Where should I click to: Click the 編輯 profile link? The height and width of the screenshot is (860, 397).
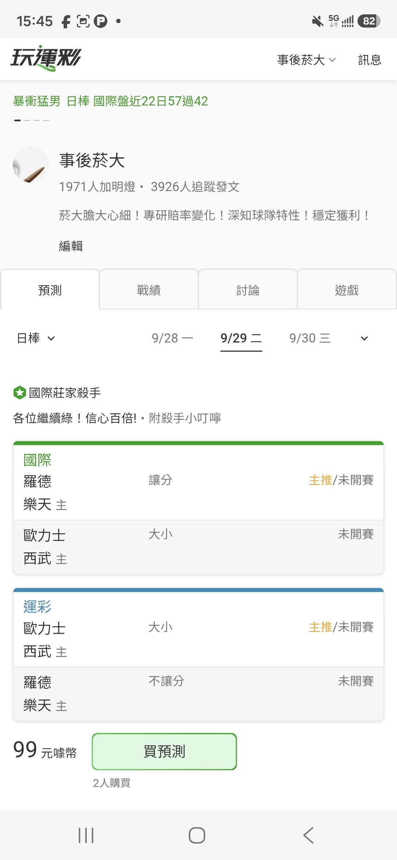tap(71, 246)
